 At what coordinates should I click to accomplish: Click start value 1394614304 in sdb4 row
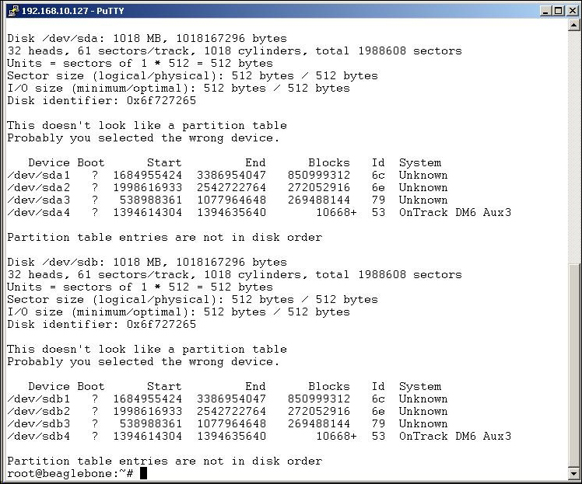[147, 436]
